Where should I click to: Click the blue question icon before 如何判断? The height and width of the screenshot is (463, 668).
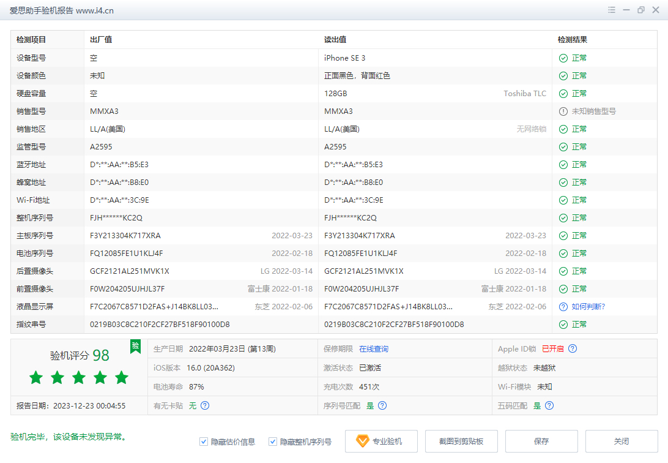563,306
